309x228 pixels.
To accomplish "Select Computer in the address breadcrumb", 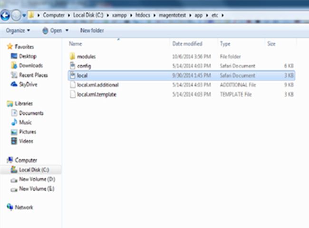I will pos(54,15).
